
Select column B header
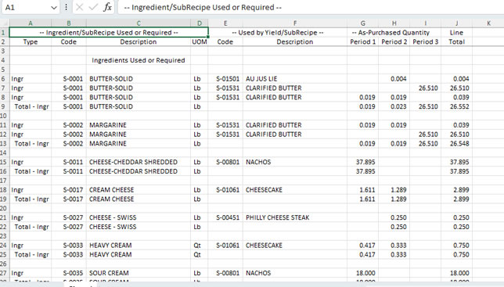[x=69, y=23]
